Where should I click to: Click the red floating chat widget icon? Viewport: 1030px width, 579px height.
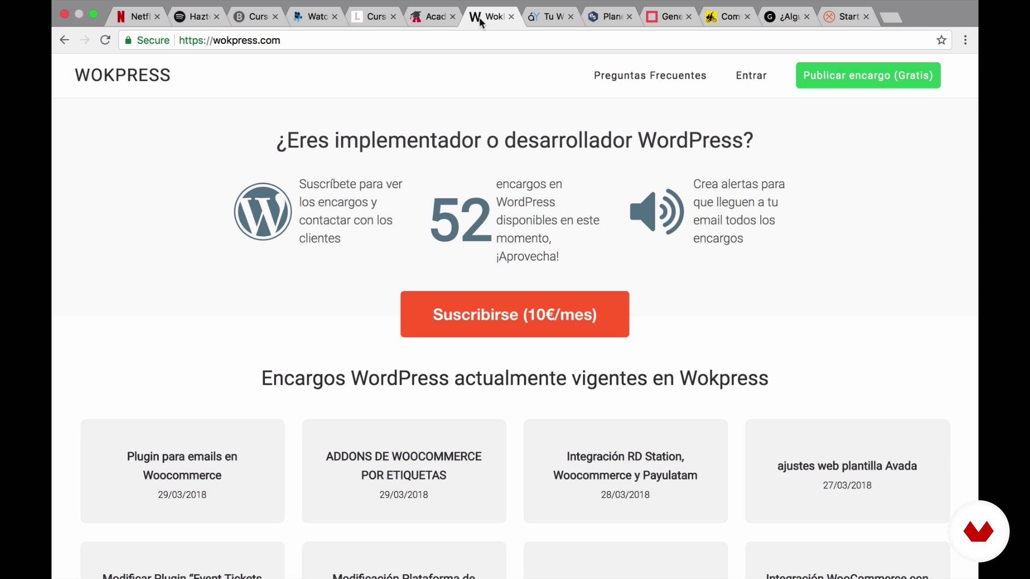coord(979,531)
